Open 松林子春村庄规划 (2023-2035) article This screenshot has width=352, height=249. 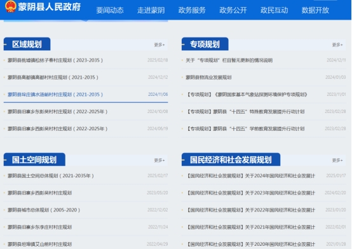click(x=55, y=60)
